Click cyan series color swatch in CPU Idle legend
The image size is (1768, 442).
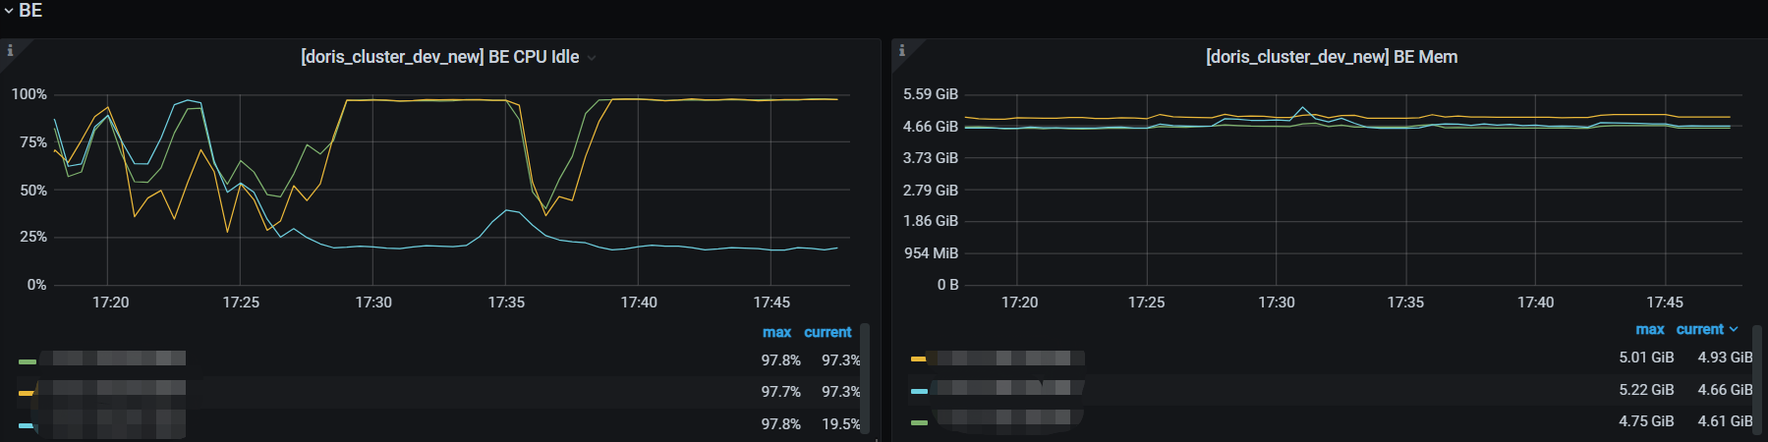tap(27, 425)
